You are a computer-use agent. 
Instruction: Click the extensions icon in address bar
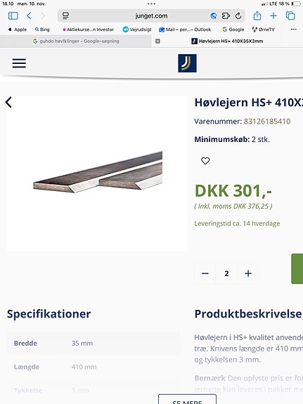click(x=226, y=16)
